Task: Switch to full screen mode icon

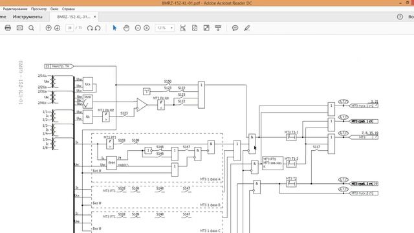Action: [206, 28]
